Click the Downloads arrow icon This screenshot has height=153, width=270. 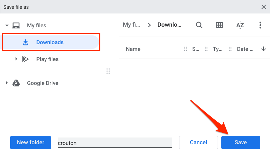coord(25,42)
